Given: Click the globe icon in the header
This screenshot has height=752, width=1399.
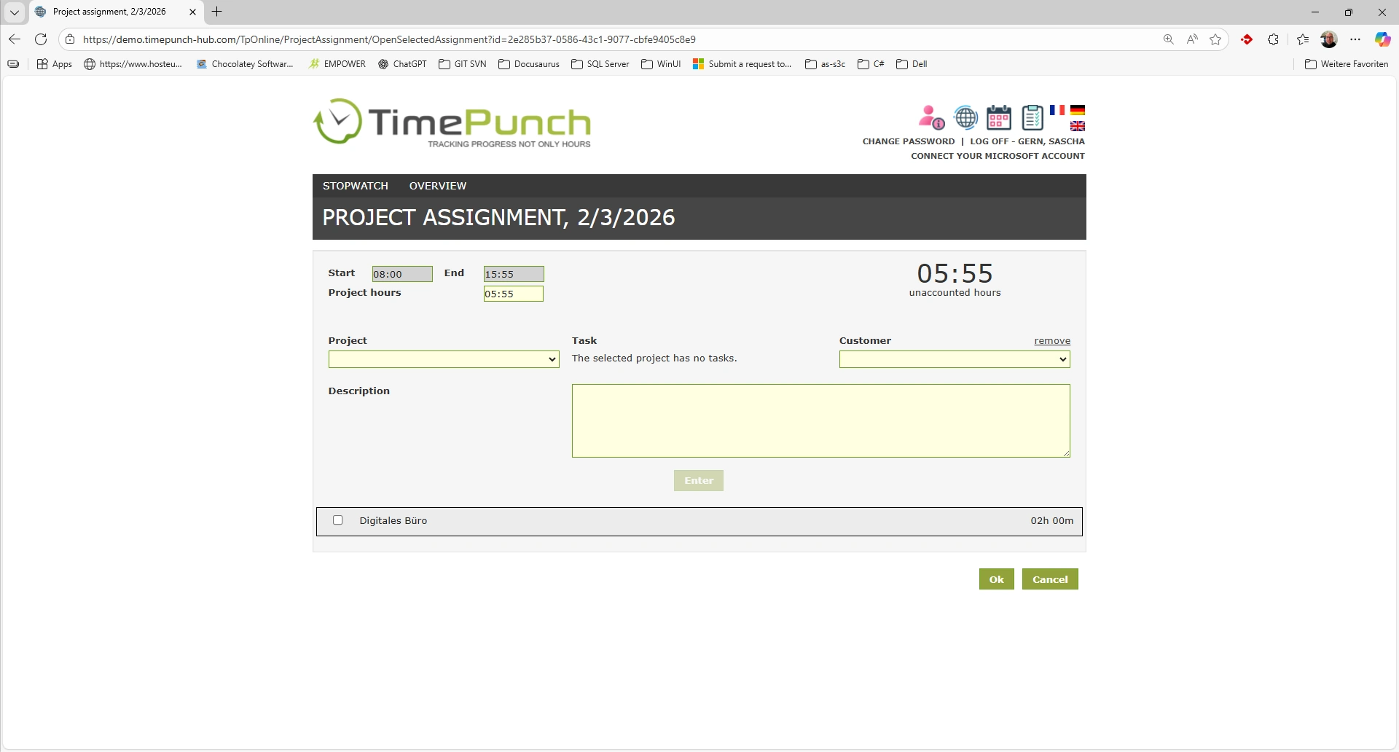Looking at the screenshot, I should [965, 117].
